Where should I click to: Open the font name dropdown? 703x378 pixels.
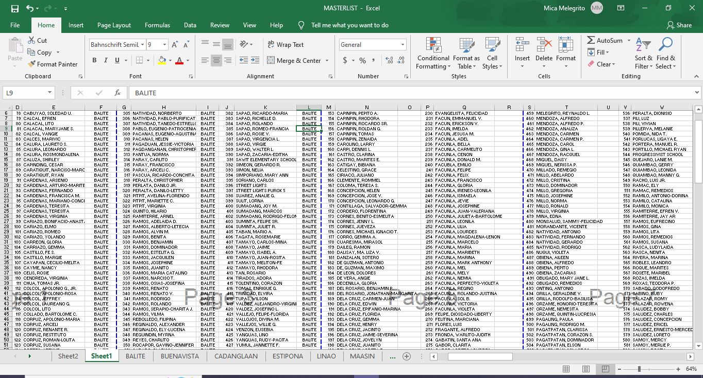[x=142, y=45]
